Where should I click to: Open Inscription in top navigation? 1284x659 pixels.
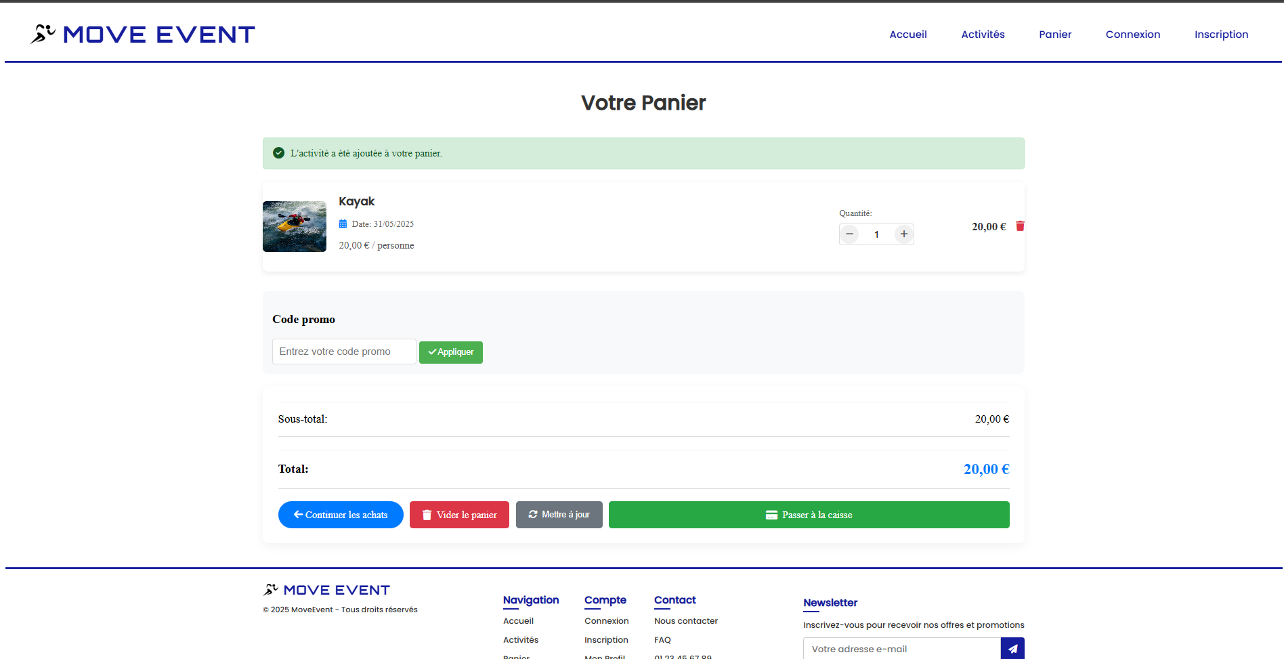pos(1221,35)
